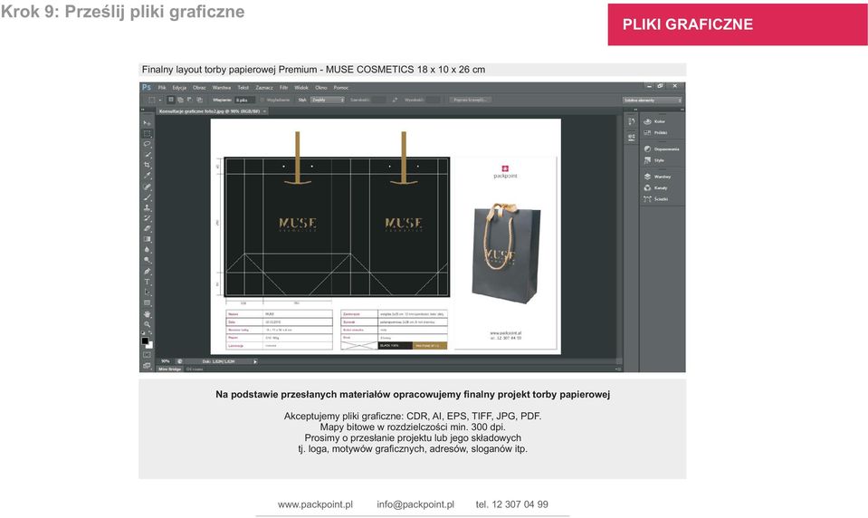Select the Eyedropper tool
The image size is (868, 518).
147,176
